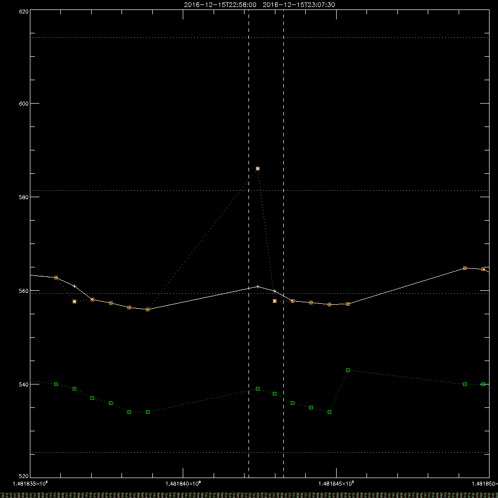Select the 540 y-axis label
The image size is (498, 498).
tap(24, 384)
